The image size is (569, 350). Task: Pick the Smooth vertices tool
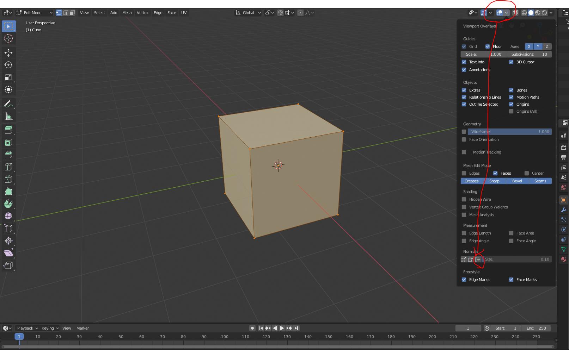8,216
